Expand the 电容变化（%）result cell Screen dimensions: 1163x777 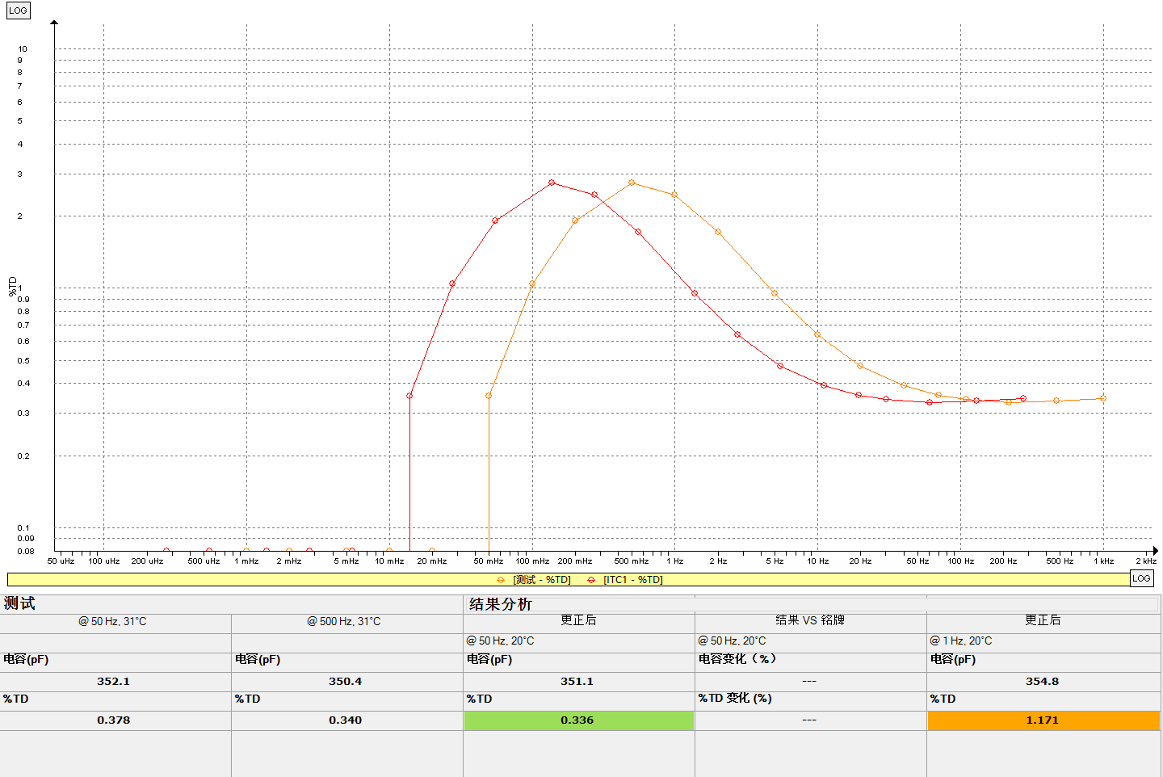pos(737,658)
